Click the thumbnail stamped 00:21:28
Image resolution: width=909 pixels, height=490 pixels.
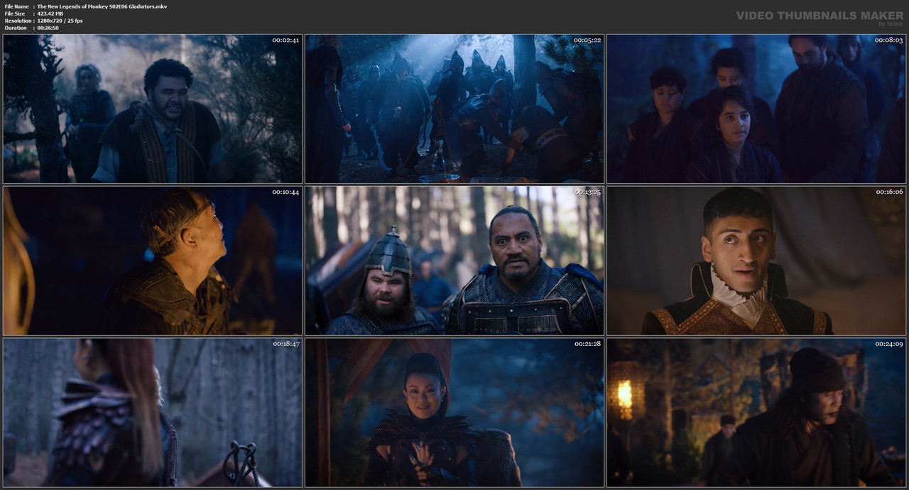(454, 413)
